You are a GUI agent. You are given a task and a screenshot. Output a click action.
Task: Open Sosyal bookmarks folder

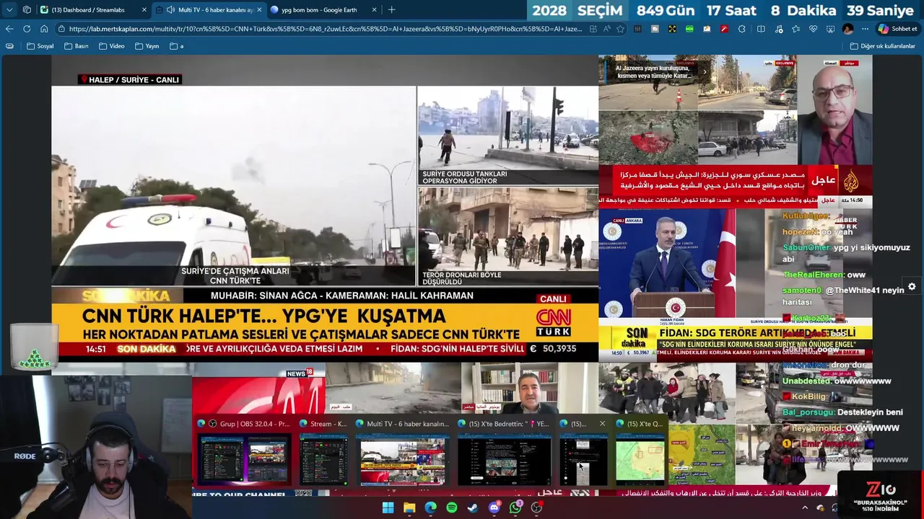pos(40,46)
